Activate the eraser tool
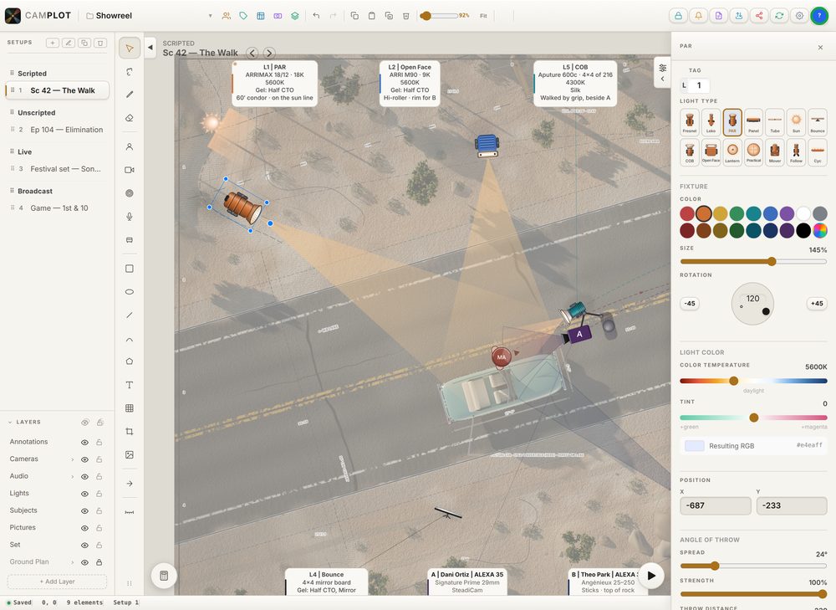The image size is (836, 610). point(130,118)
